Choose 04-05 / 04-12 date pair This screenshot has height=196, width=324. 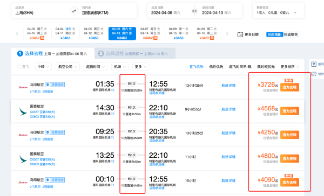(x=93, y=33)
